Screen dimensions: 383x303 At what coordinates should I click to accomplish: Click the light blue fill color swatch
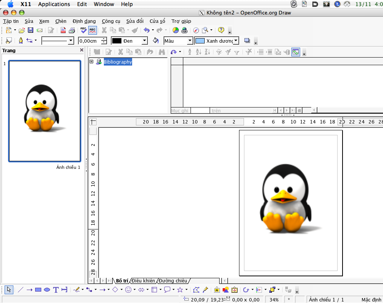pyautogui.click(x=200, y=41)
